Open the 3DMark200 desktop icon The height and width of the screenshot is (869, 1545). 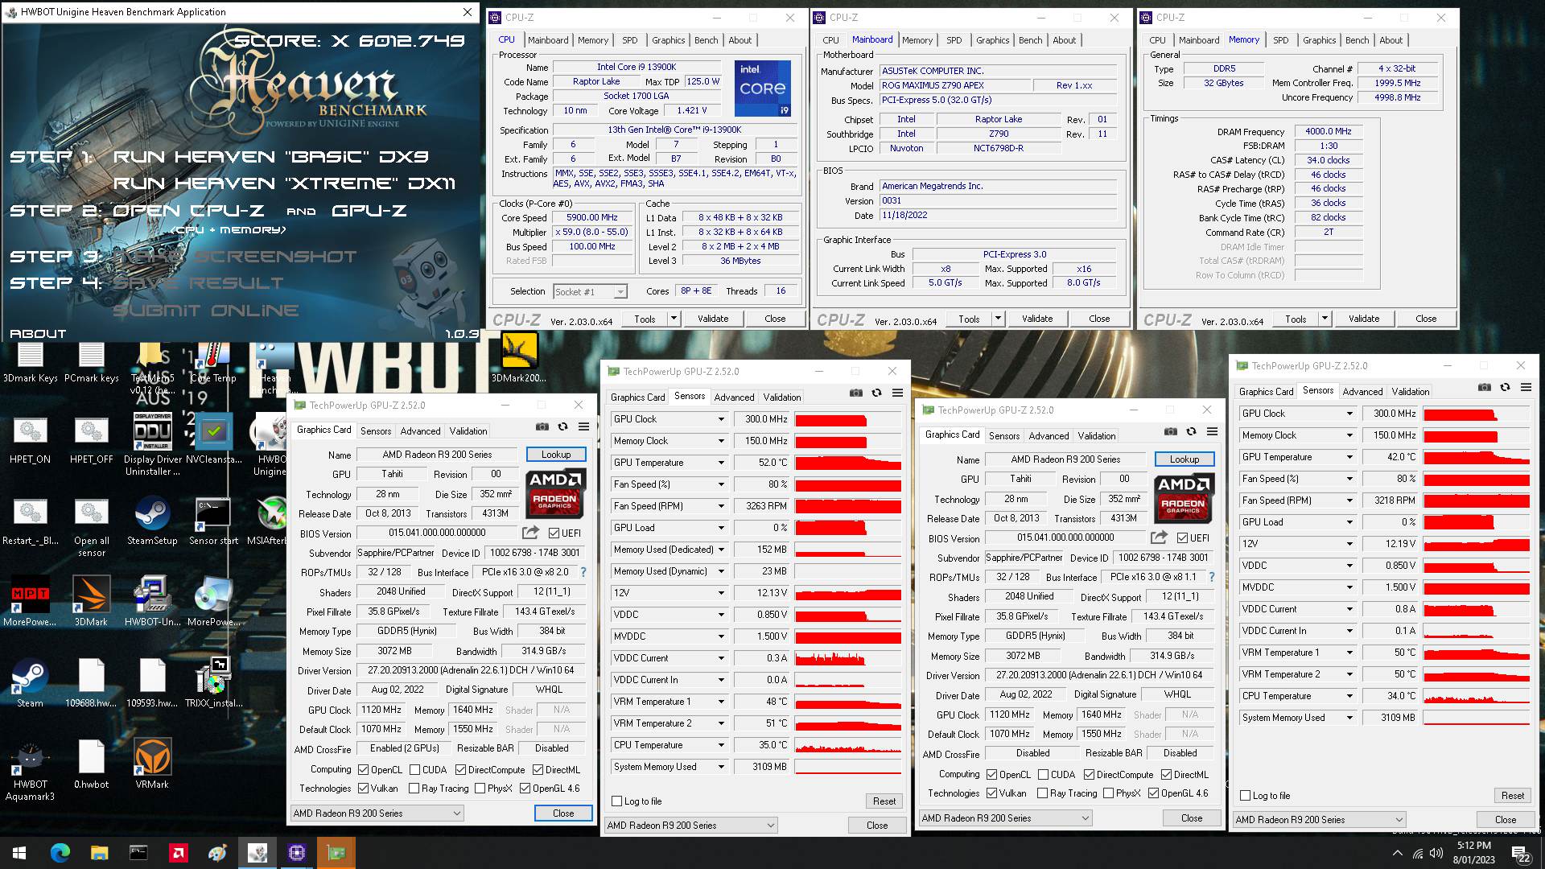coord(519,358)
